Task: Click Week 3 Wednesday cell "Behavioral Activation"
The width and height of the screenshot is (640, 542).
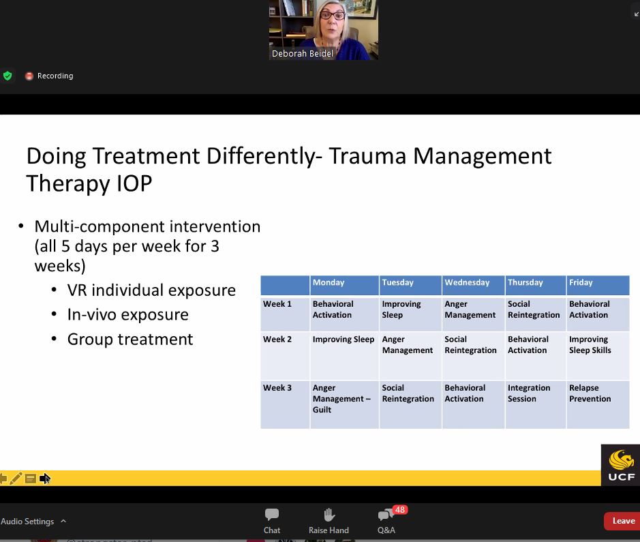Action: (x=474, y=404)
